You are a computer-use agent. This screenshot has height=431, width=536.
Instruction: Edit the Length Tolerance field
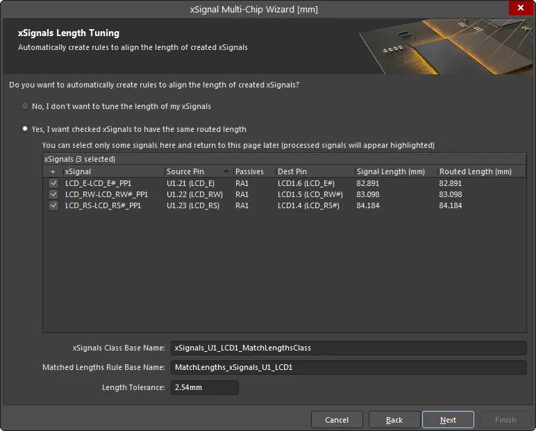(x=204, y=387)
